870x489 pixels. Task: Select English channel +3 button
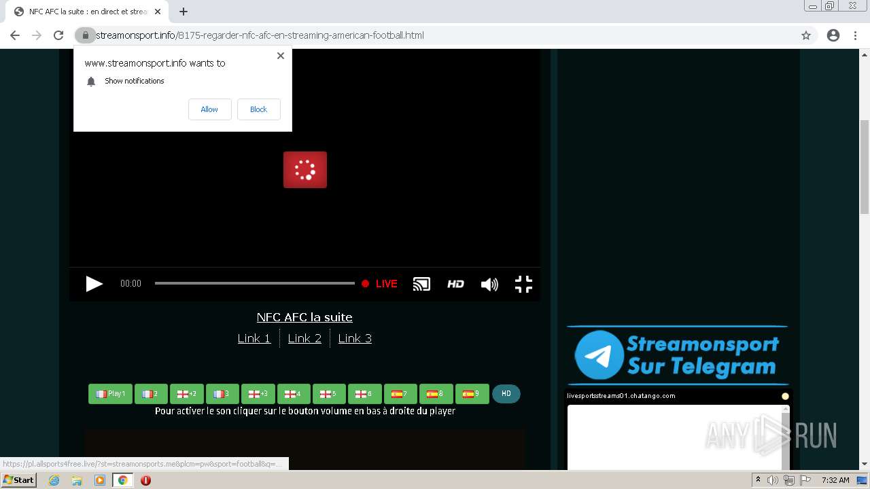pos(258,394)
